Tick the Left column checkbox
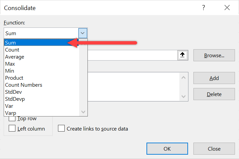Image resolution: width=239 pixels, height=159 pixels. coord(12,128)
